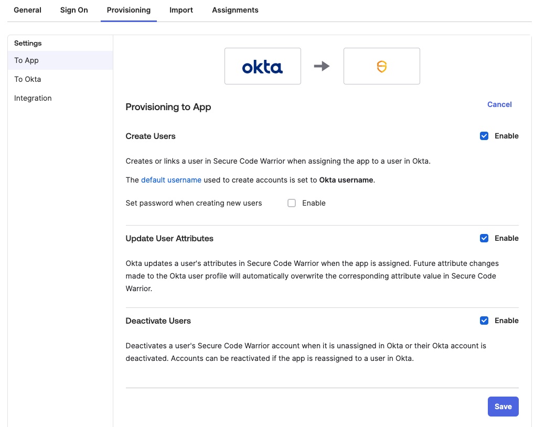Screen dimensions: 545x427
Task: Open the General tab
Action: click(27, 10)
